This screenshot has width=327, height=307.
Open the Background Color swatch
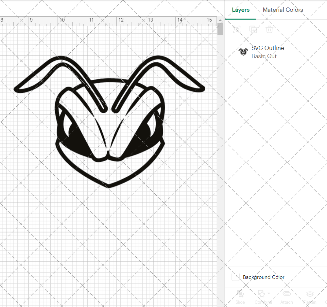pyautogui.click(x=236, y=277)
